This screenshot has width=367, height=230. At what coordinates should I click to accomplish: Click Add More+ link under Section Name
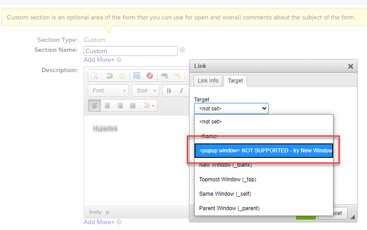(99, 60)
